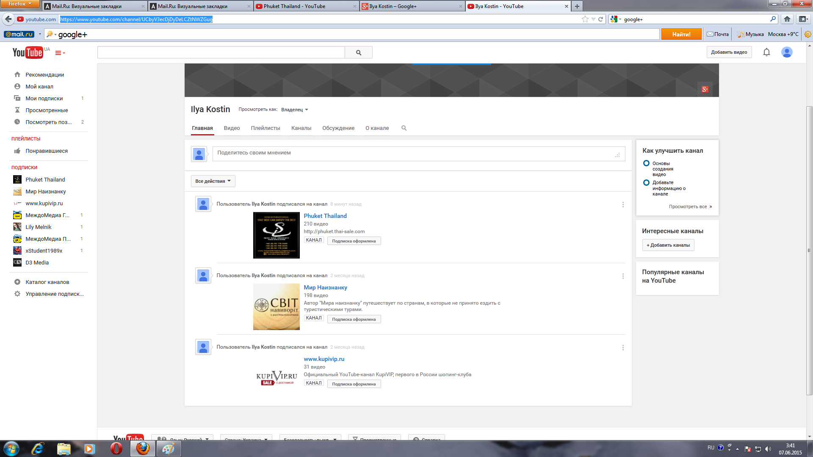The width and height of the screenshot is (813, 457).
Task: Click the xStudent1989x subscription avatar
Action: tap(17, 251)
